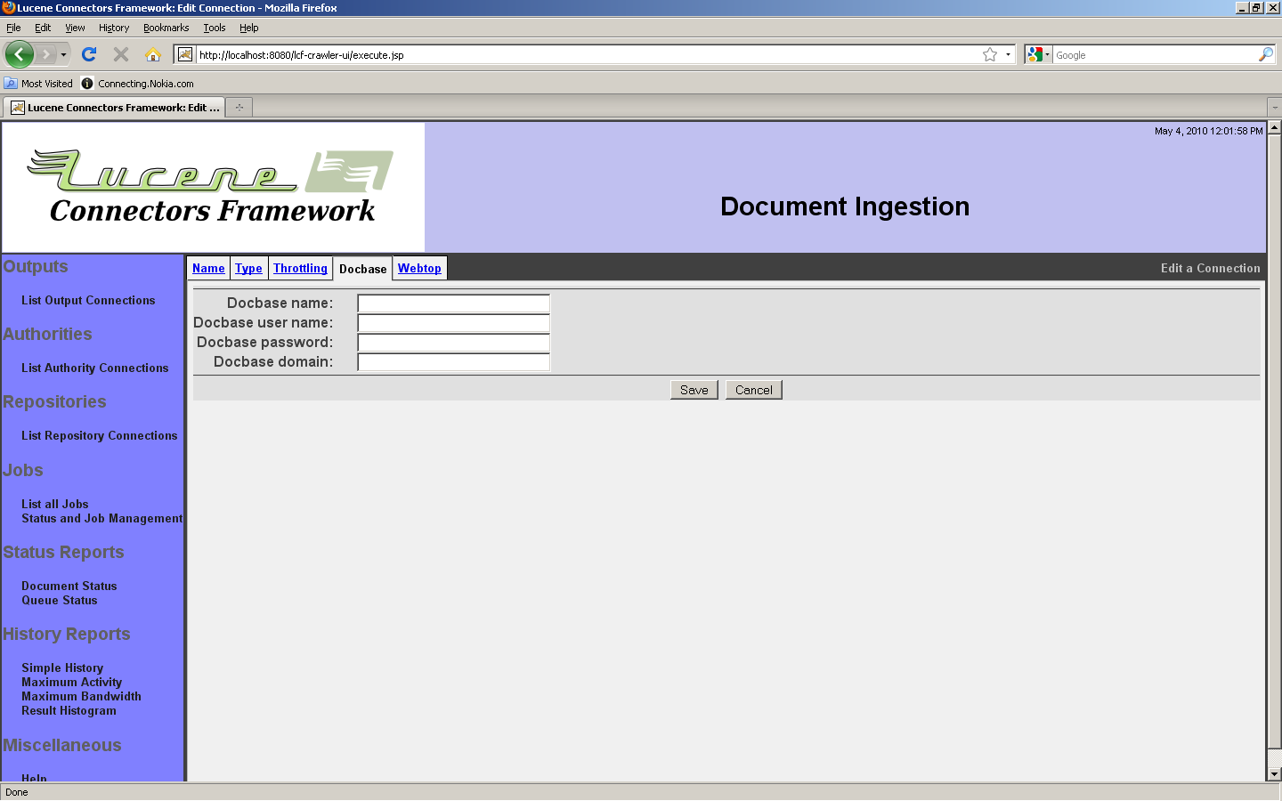Open the search engine selector dropdown
The height and width of the screenshot is (801, 1282).
coord(1038,54)
